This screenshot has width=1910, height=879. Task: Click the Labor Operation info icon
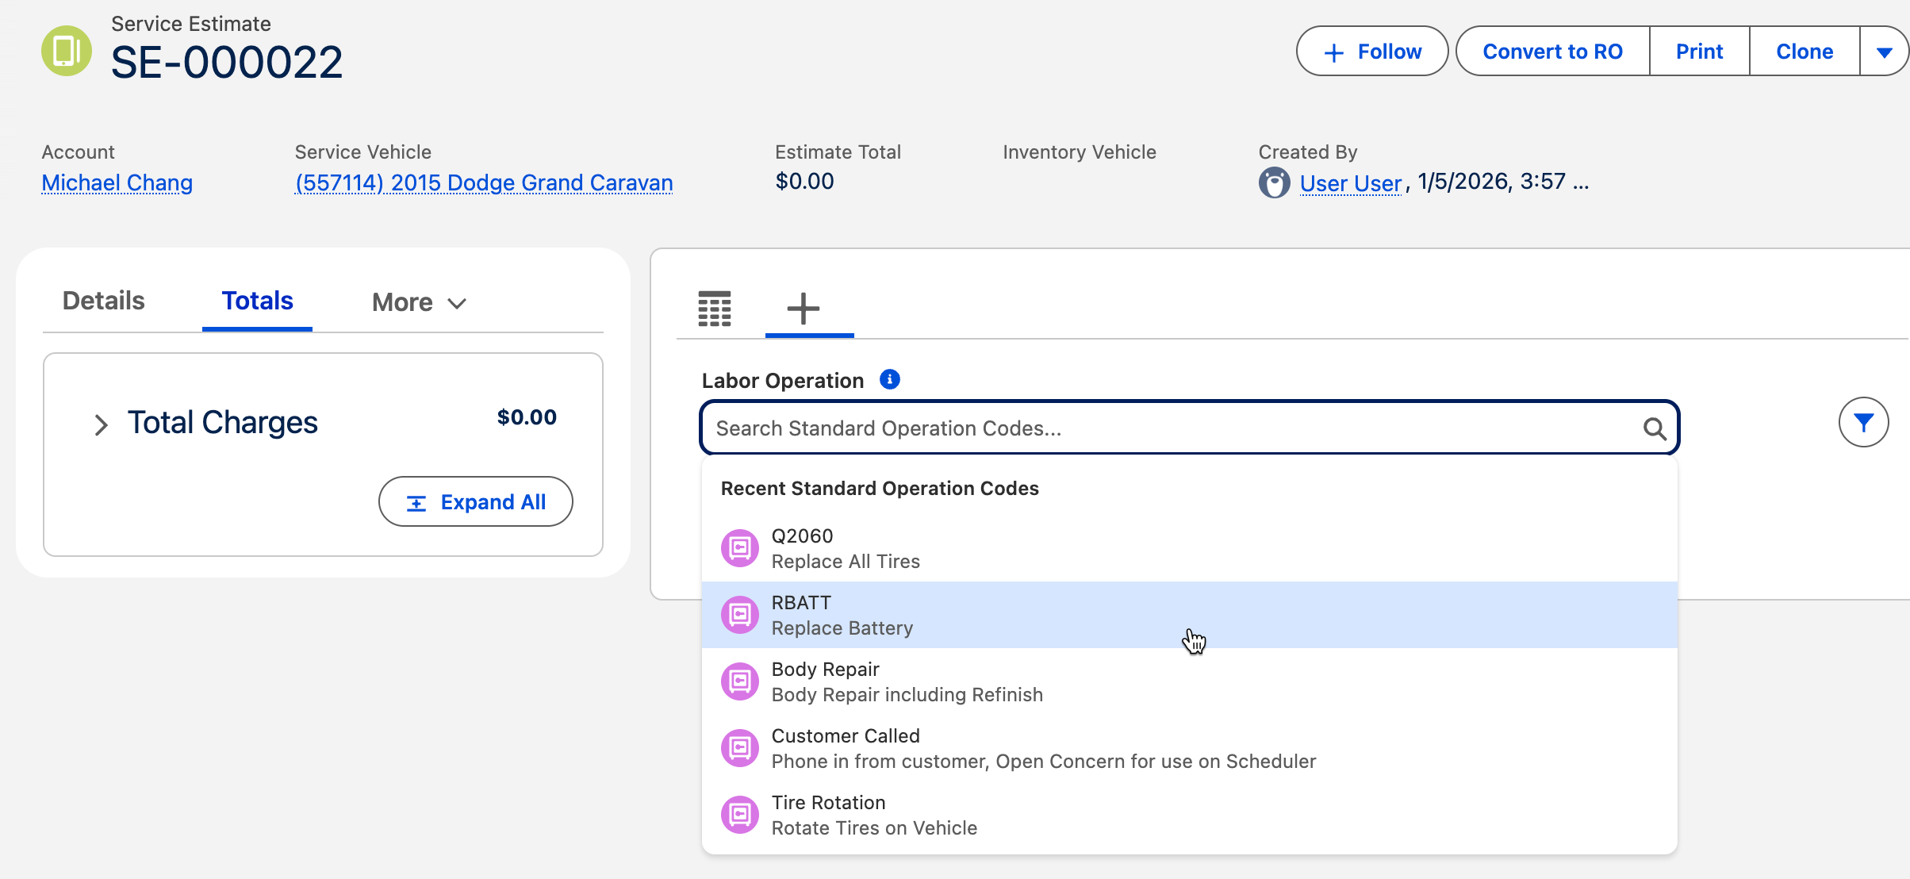coord(890,380)
